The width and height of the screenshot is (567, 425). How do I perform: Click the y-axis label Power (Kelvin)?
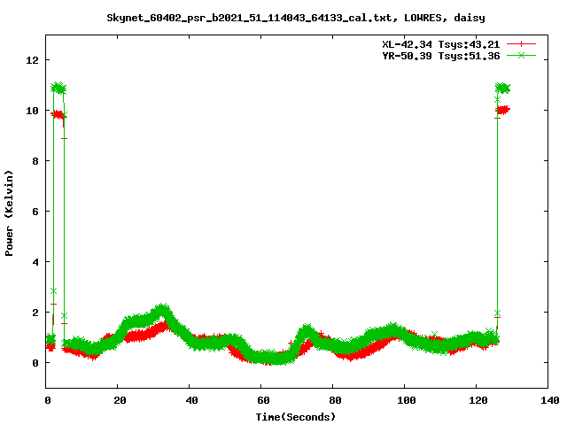point(9,213)
